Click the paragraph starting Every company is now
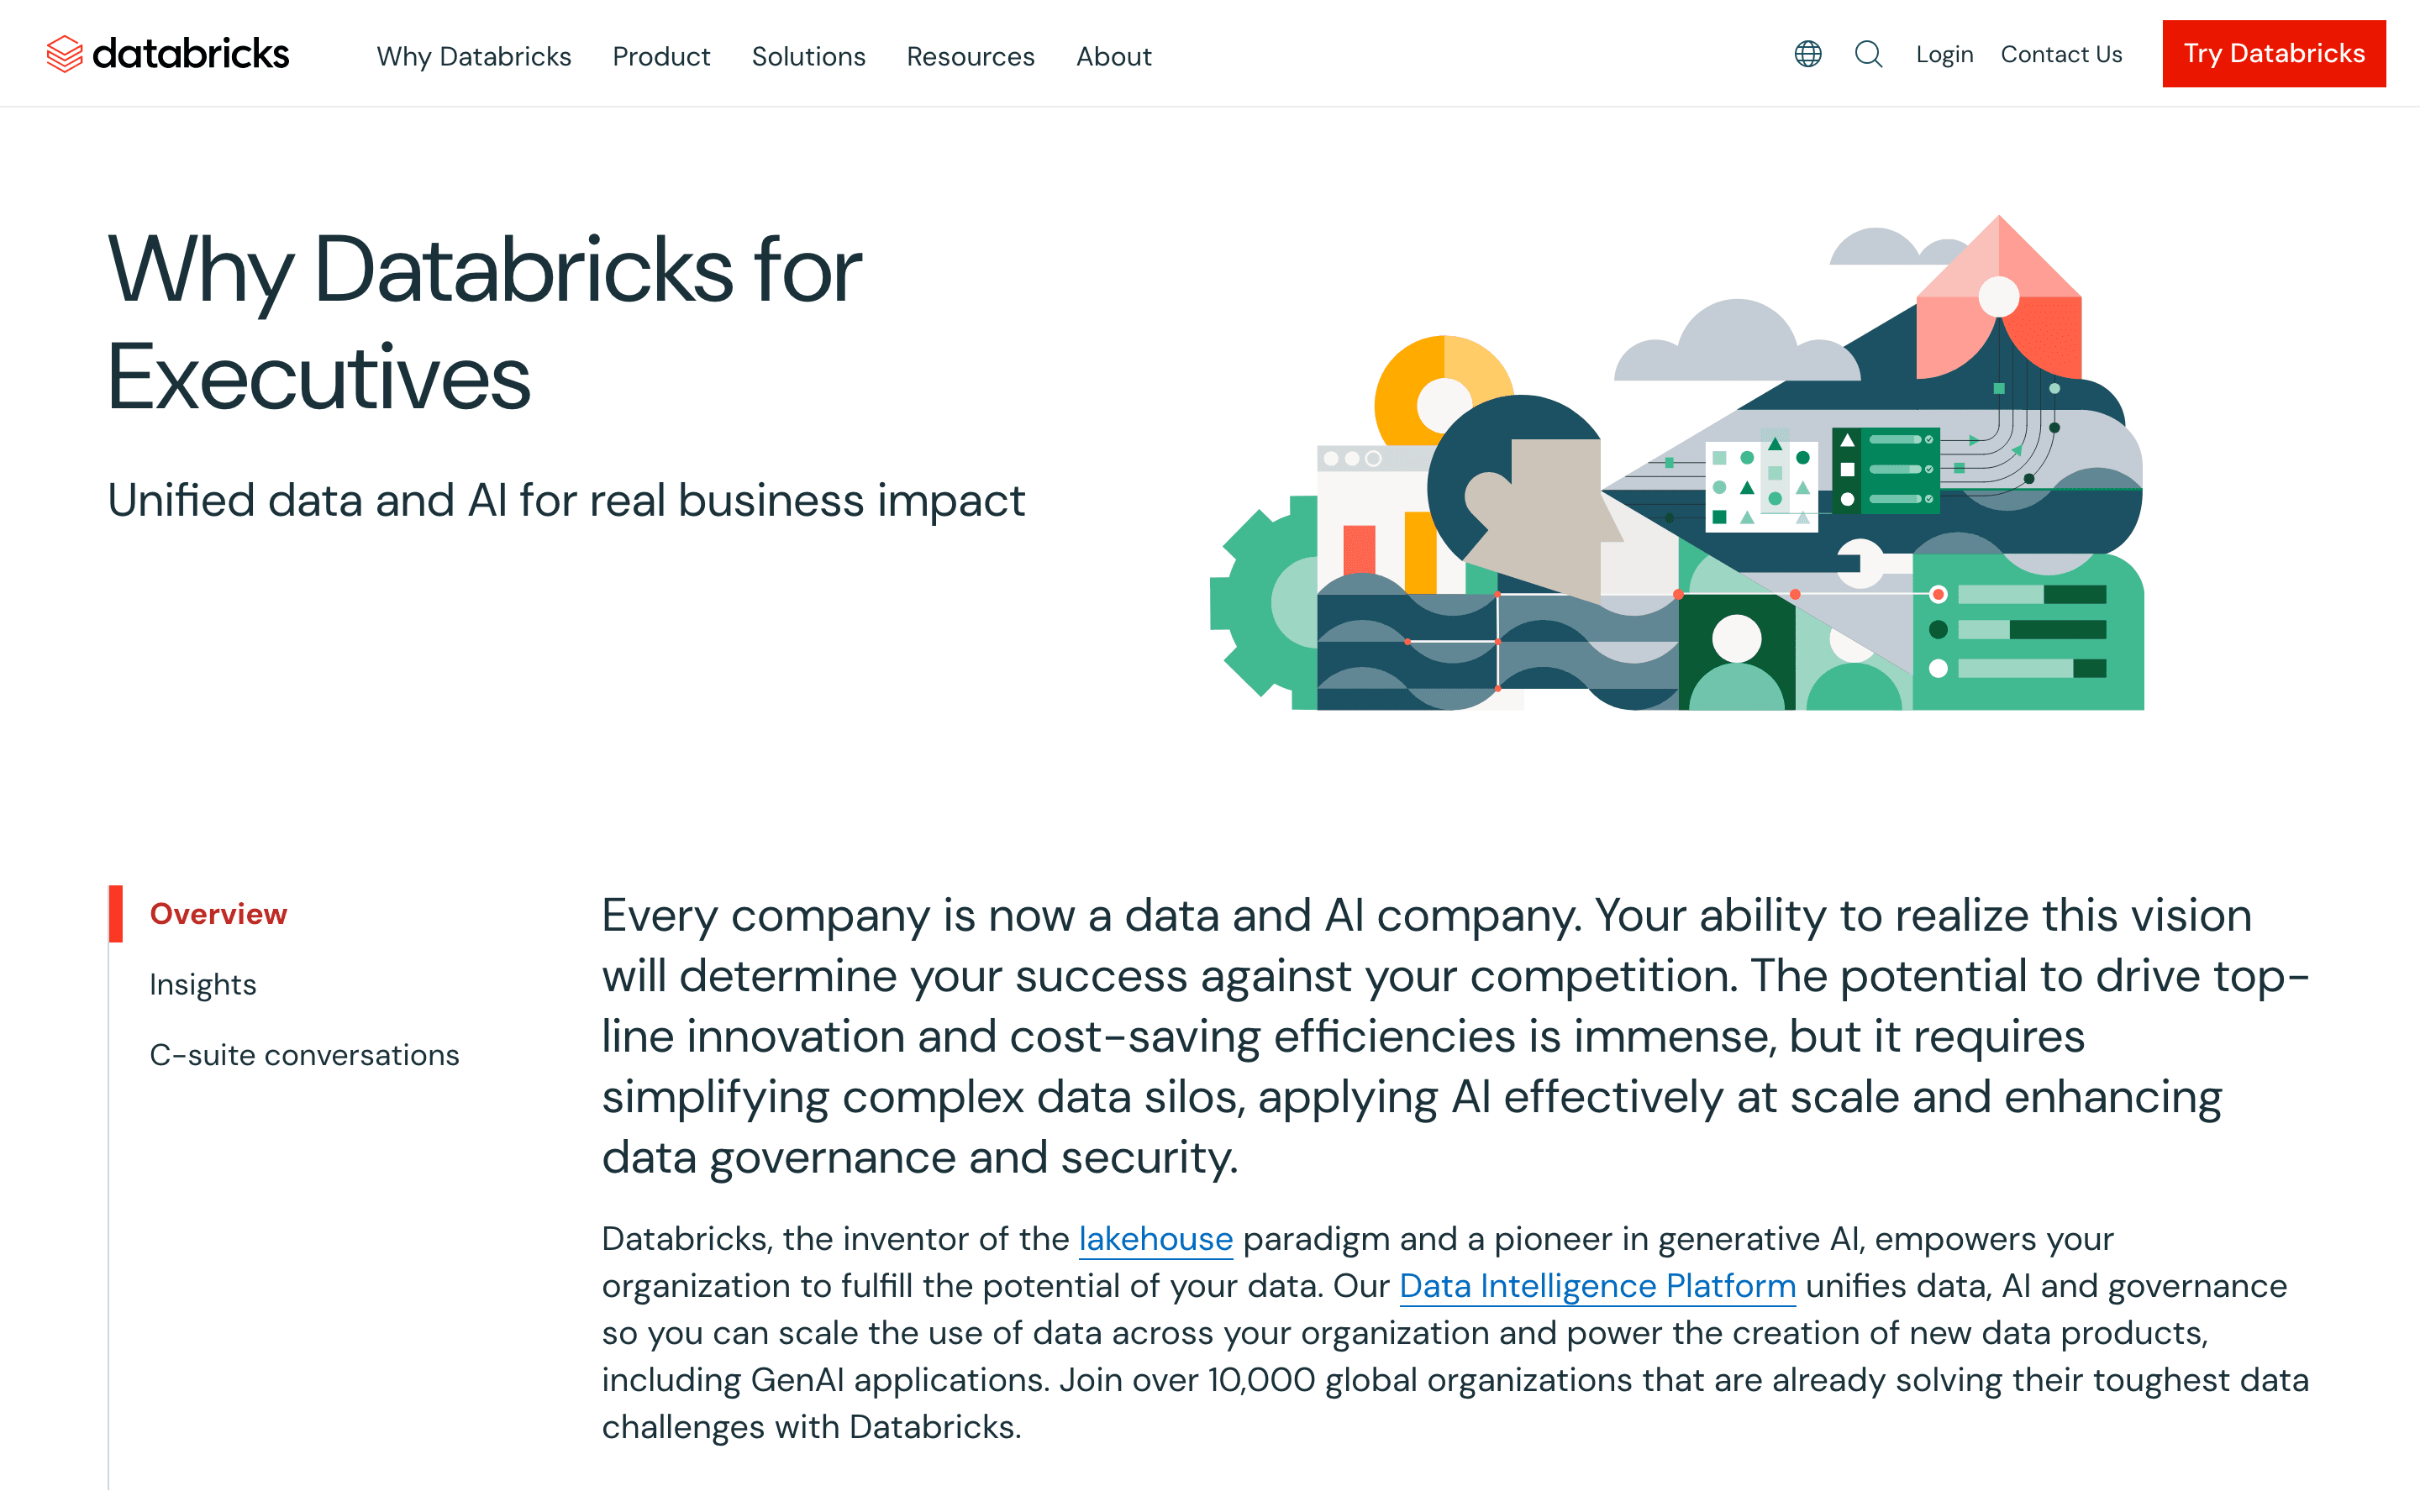Image resolution: width=2420 pixels, height=1512 pixels. (x=1455, y=1036)
